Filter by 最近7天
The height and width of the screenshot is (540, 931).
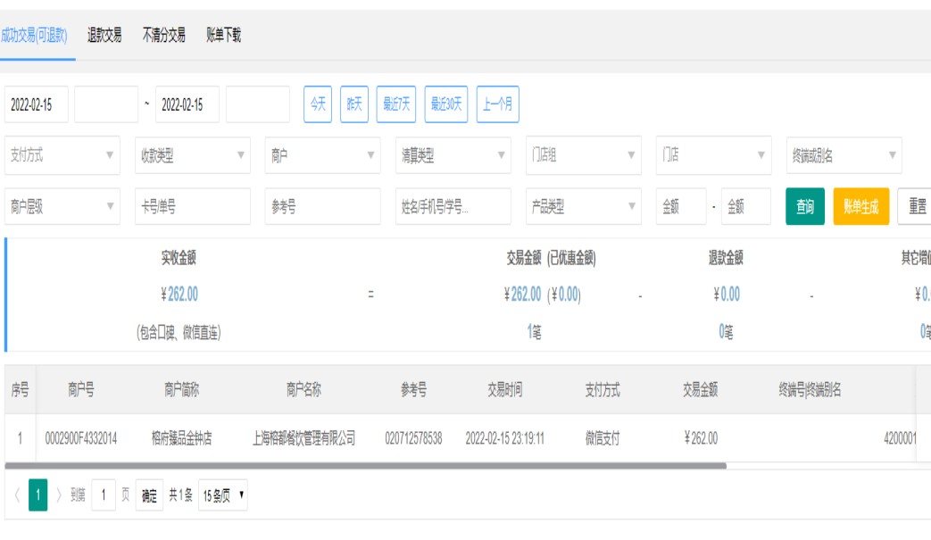coord(397,104)
